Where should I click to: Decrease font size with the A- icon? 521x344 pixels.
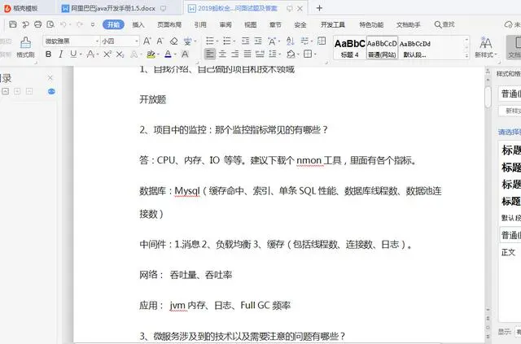point(160,41)
